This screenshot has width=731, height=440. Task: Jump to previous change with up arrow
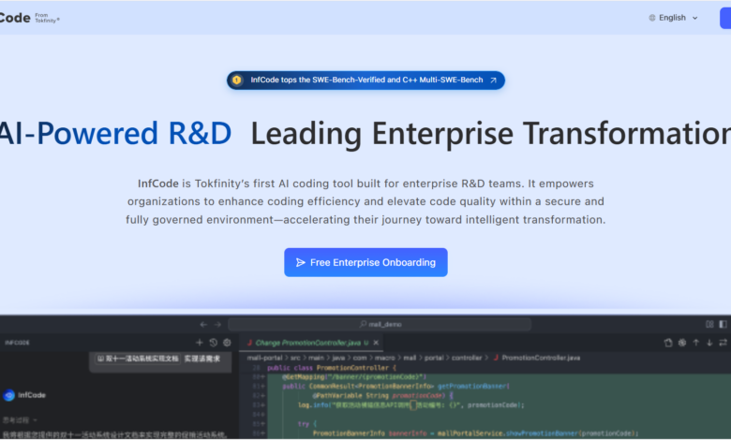(x=696, y=343)
